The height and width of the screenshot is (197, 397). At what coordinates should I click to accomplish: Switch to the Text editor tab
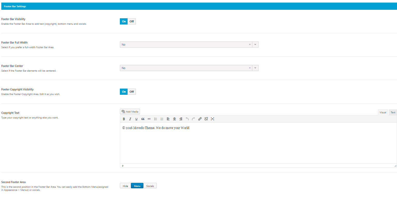click(x=393, y=113)
